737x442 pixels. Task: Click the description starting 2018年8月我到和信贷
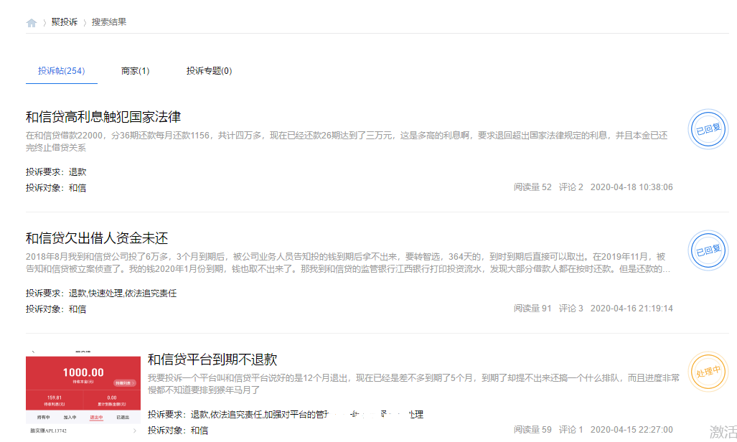pos(348,263)
